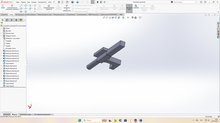Select the Polygon sketch tool

pyautogui.click(x=26, y=12)
